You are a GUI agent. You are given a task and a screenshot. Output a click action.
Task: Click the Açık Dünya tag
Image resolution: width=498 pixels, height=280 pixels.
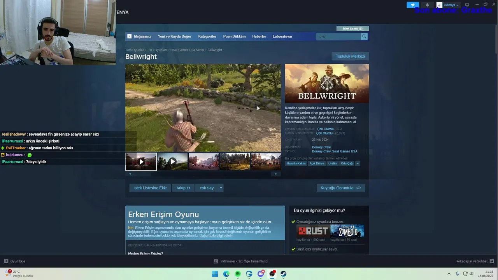click(x=317, y=164)
